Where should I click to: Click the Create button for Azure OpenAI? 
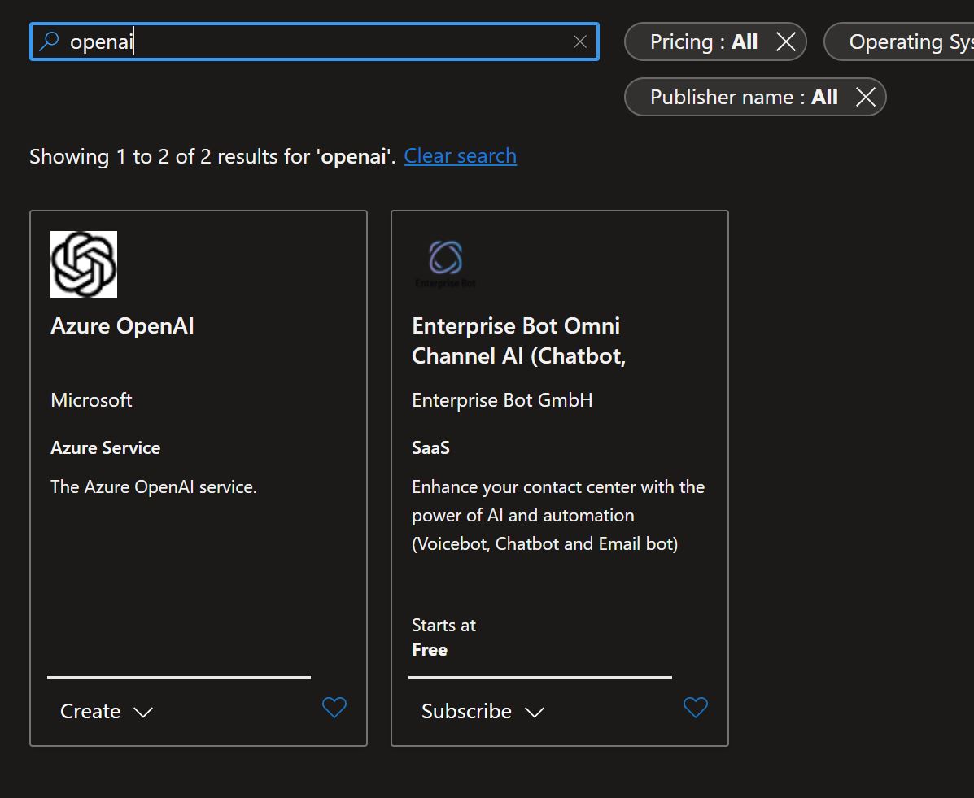point(90,710)
